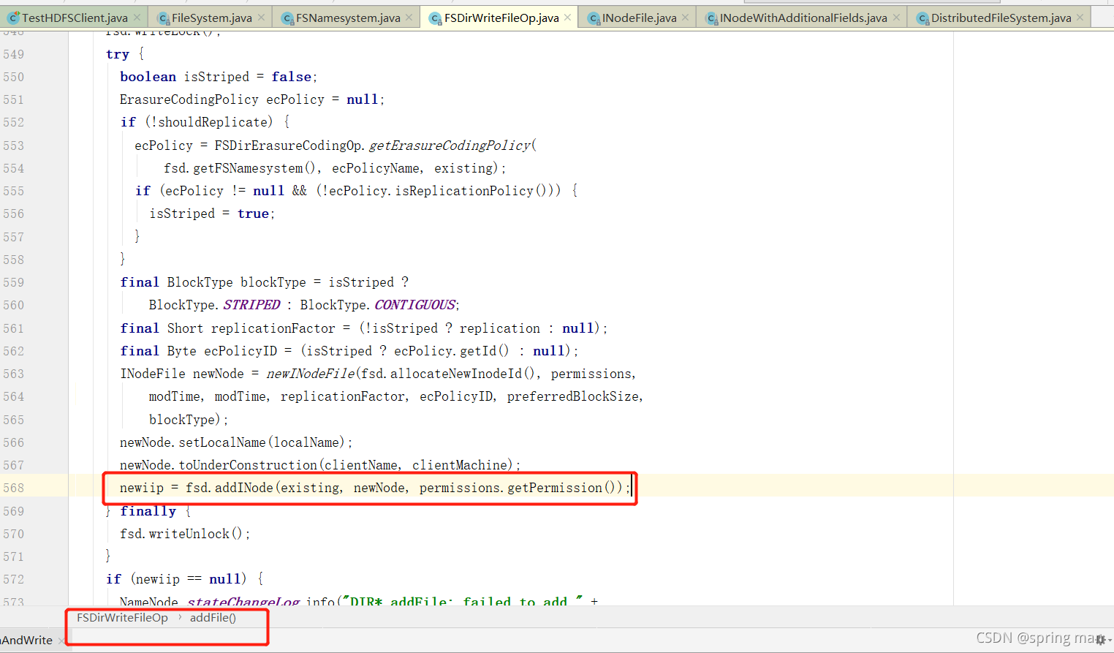Click the FSNamesystem.java class icon
1114x653 pixels.
click(288, 18)
